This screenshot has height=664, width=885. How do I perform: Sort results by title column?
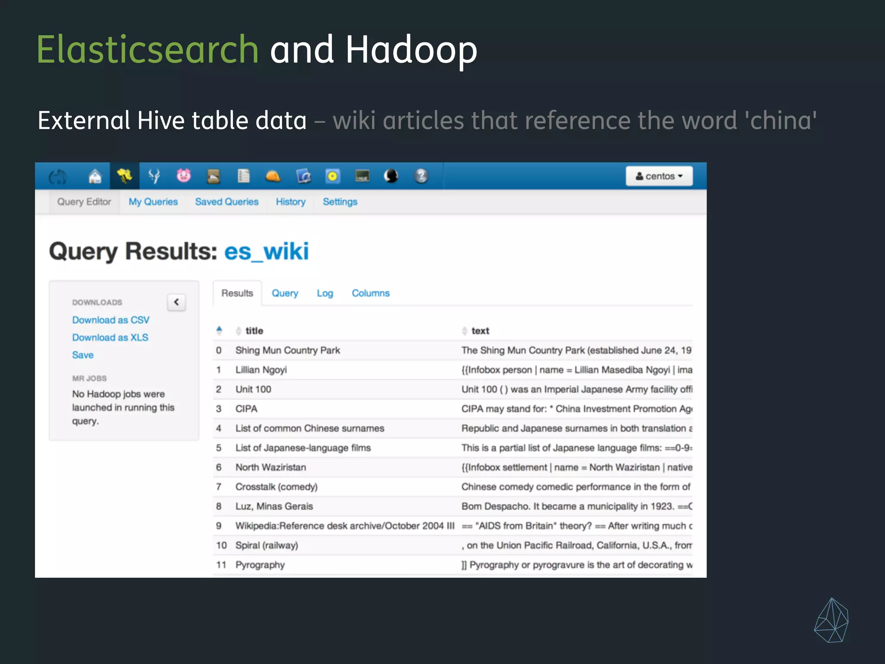coord(254,331)
